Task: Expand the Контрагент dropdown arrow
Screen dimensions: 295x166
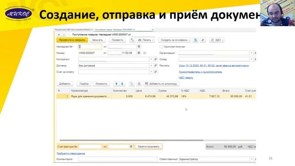Action: 151,59
